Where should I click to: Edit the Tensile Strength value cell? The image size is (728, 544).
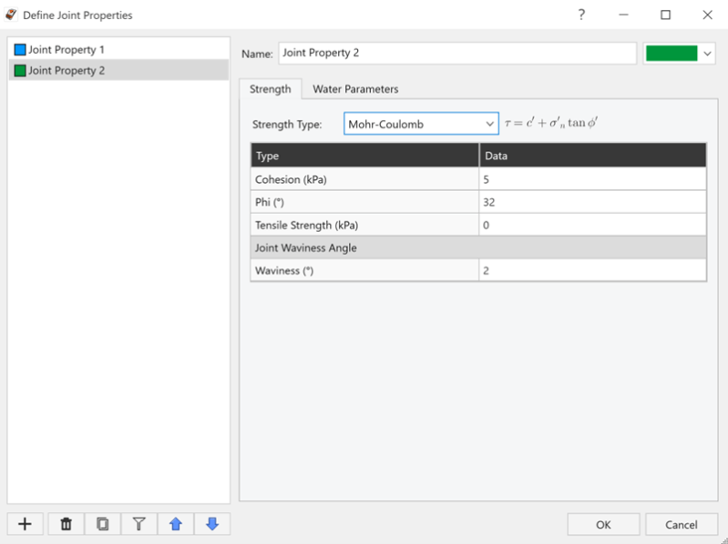592,226
